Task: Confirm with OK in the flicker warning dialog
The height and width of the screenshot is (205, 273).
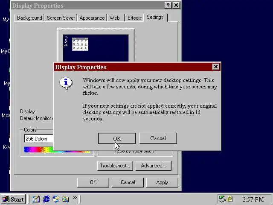Action: (x=117, y=138)
